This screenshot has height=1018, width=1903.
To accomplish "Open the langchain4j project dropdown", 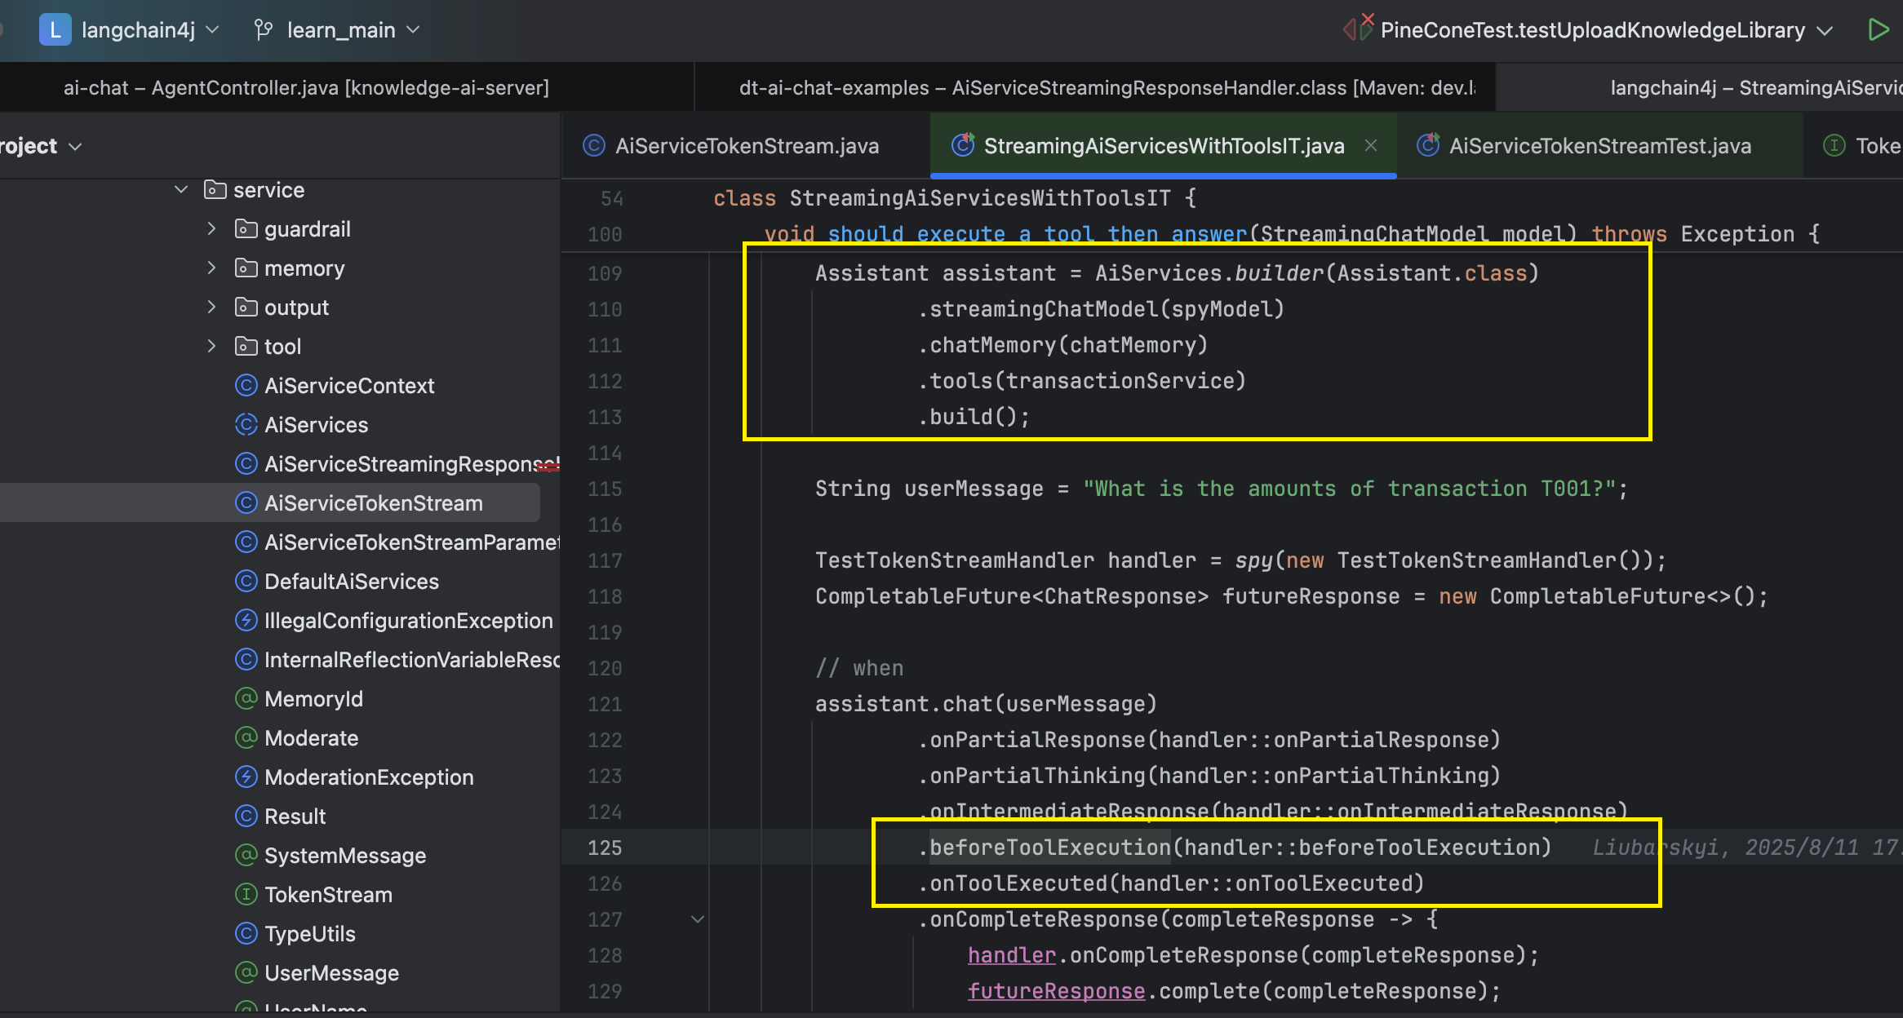I will 150,30.
